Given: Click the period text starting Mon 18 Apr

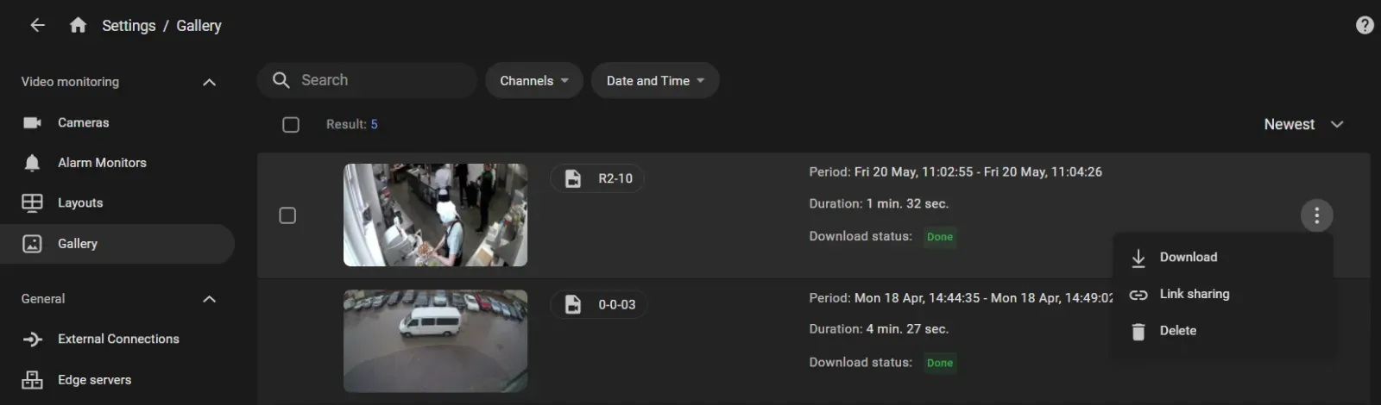Looking at the screenshot, I should [x=961, y=298].
